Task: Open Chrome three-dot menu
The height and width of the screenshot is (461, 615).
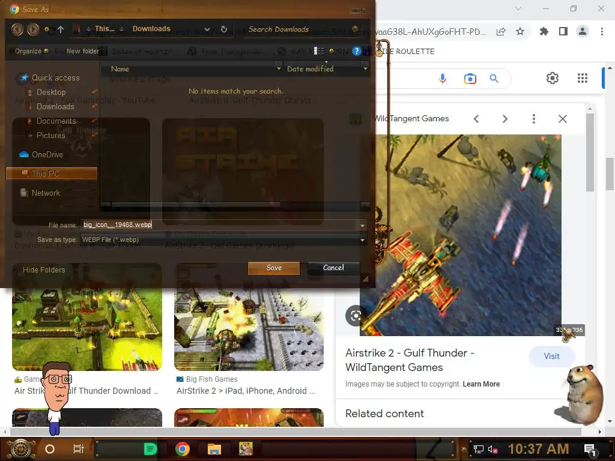Action: (x=602, y=31)
